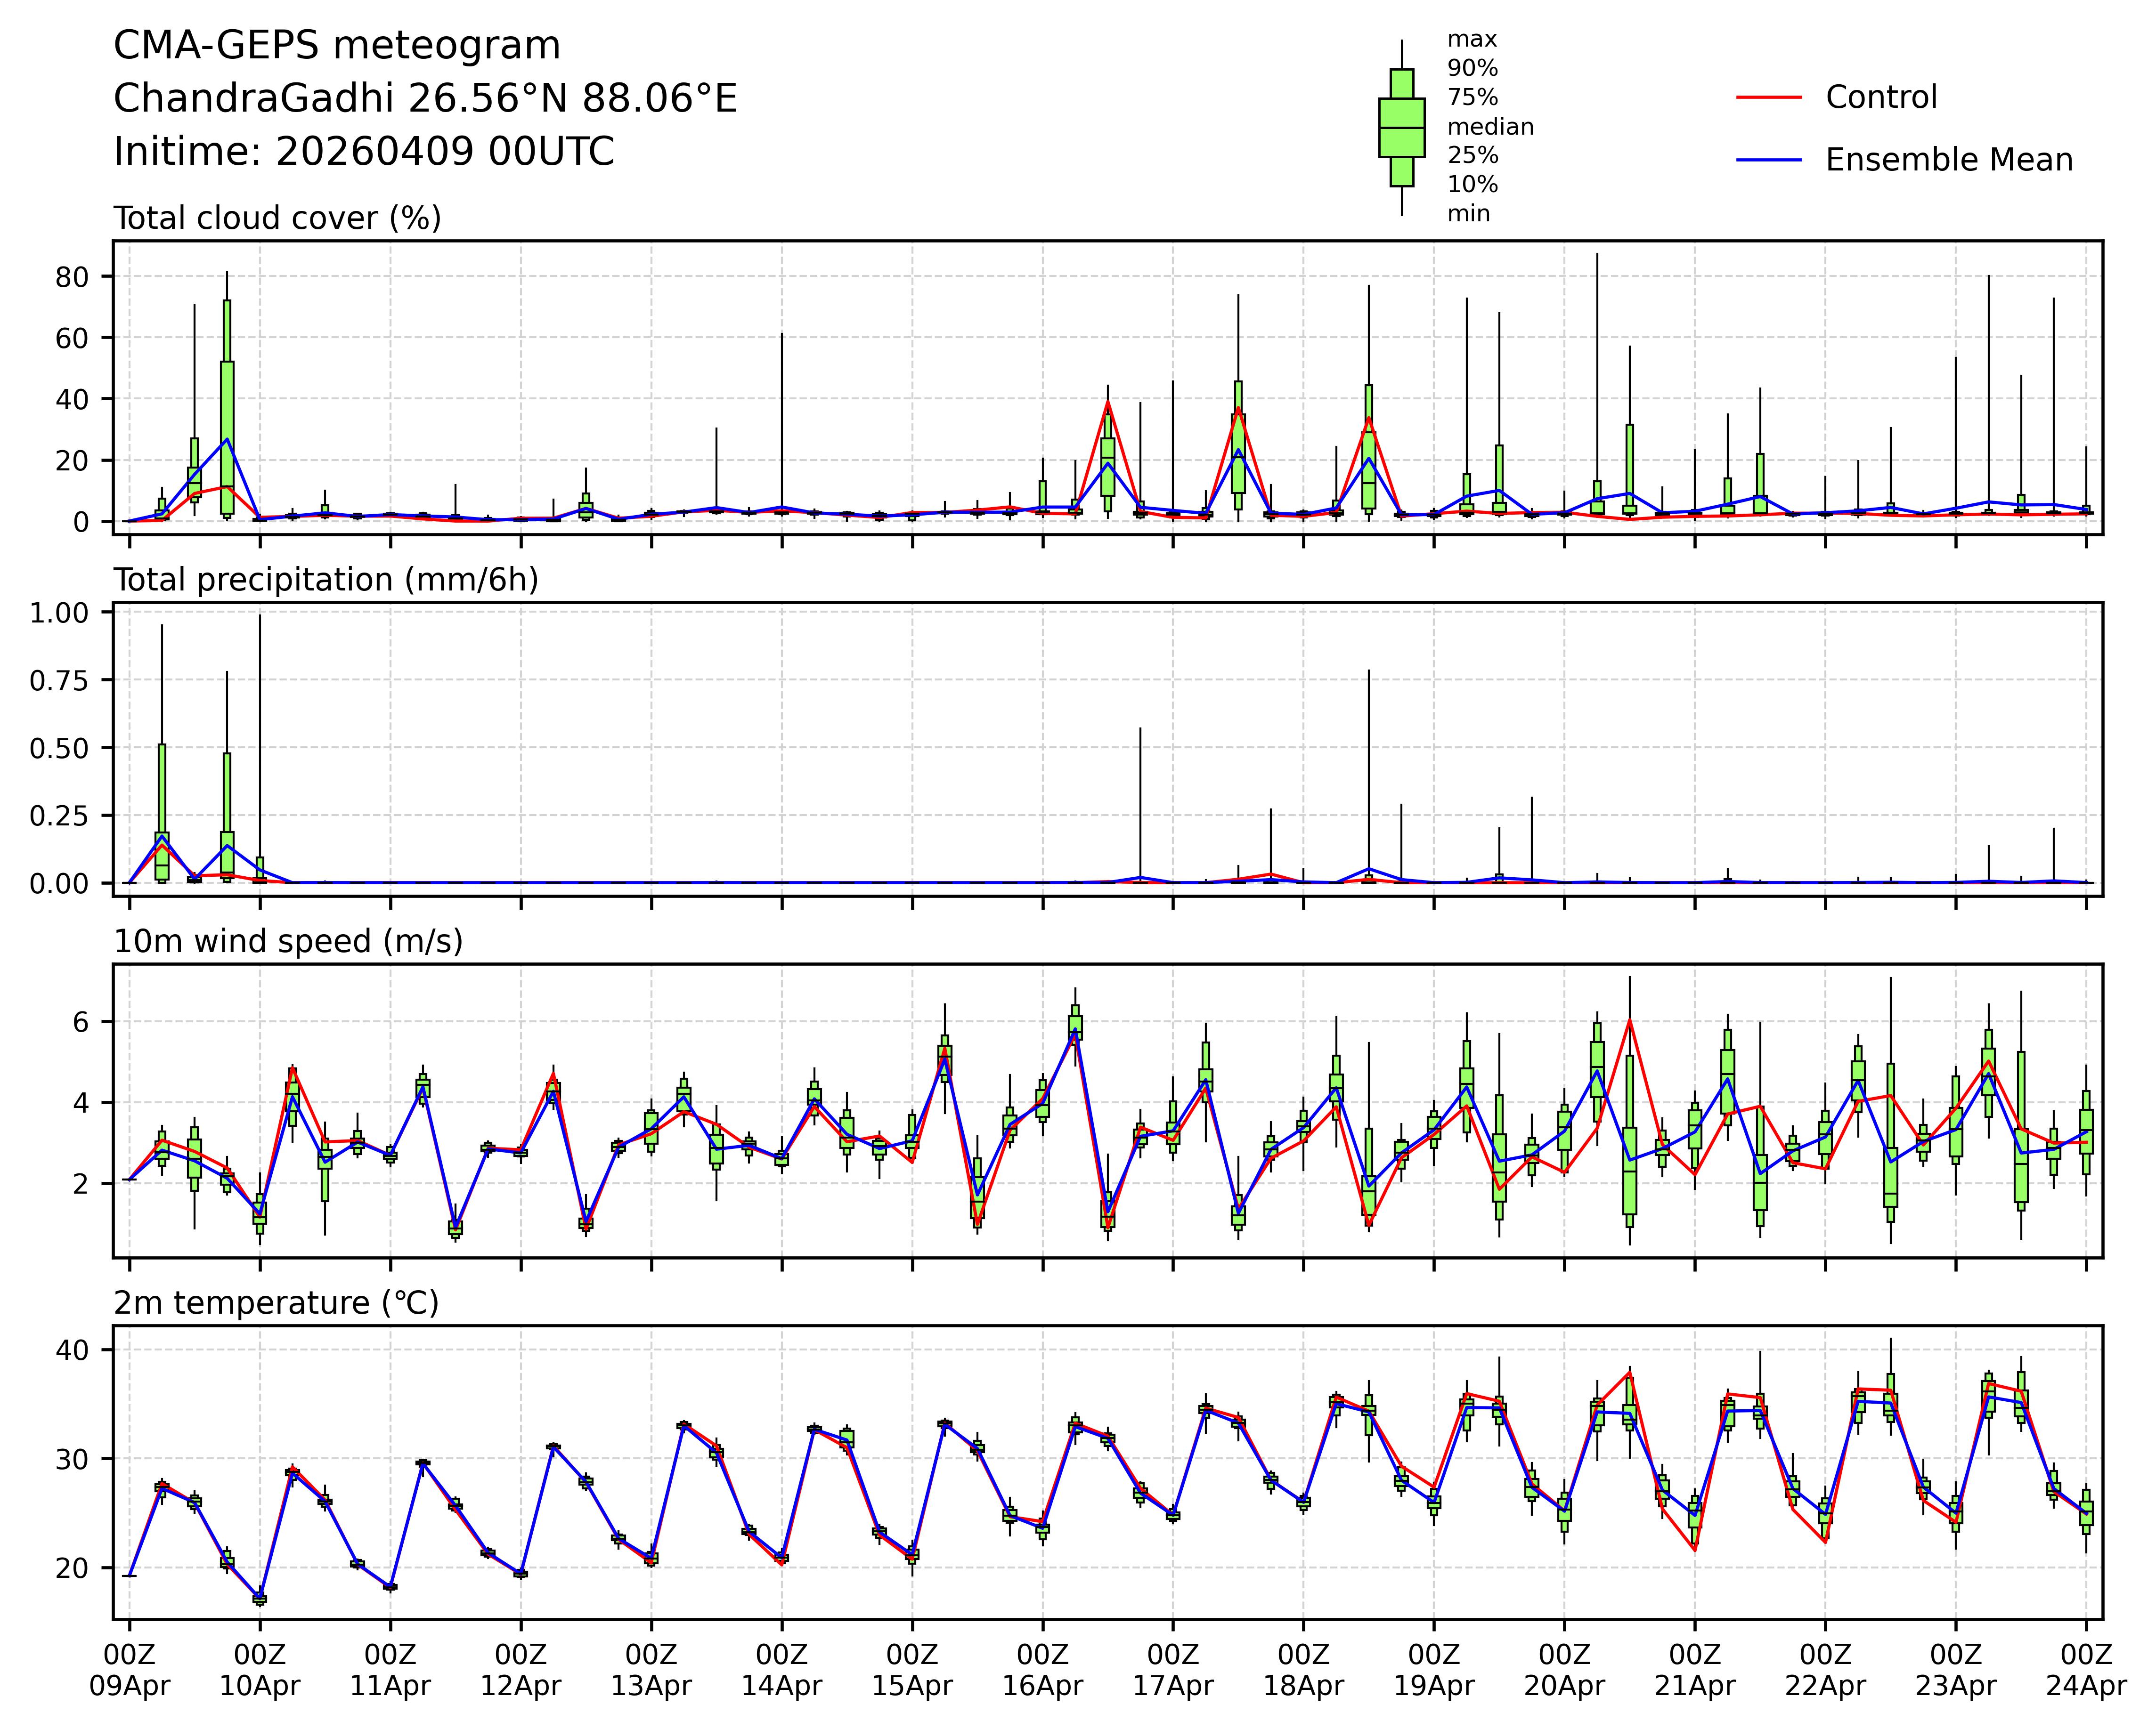Click the blue Ensemble Mean legend line
Image resolution: width=2156 pixels, height=1729 pixels.
click(x=1768, y=160)
